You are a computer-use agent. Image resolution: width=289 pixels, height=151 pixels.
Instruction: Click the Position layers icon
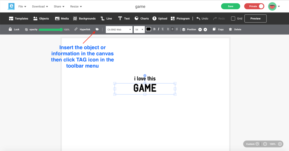[x=184, y=29]
